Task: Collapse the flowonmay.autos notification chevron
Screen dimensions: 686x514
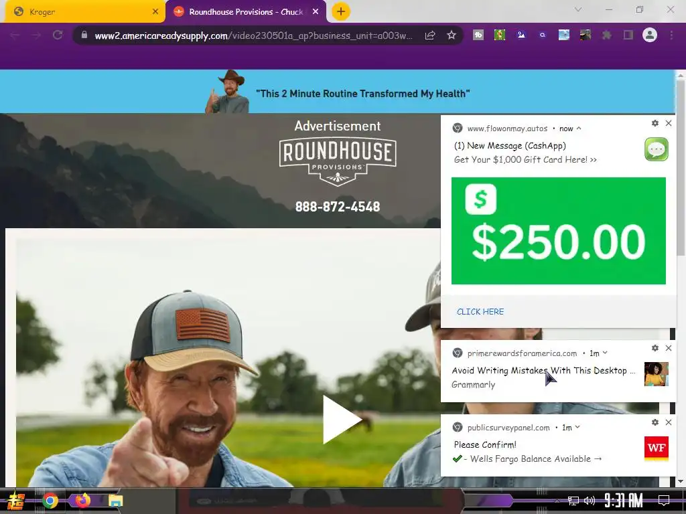Action: [579, 128]
